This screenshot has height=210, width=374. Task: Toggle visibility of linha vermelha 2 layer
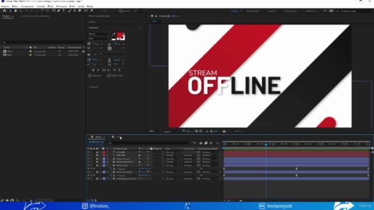coord(88,162)
